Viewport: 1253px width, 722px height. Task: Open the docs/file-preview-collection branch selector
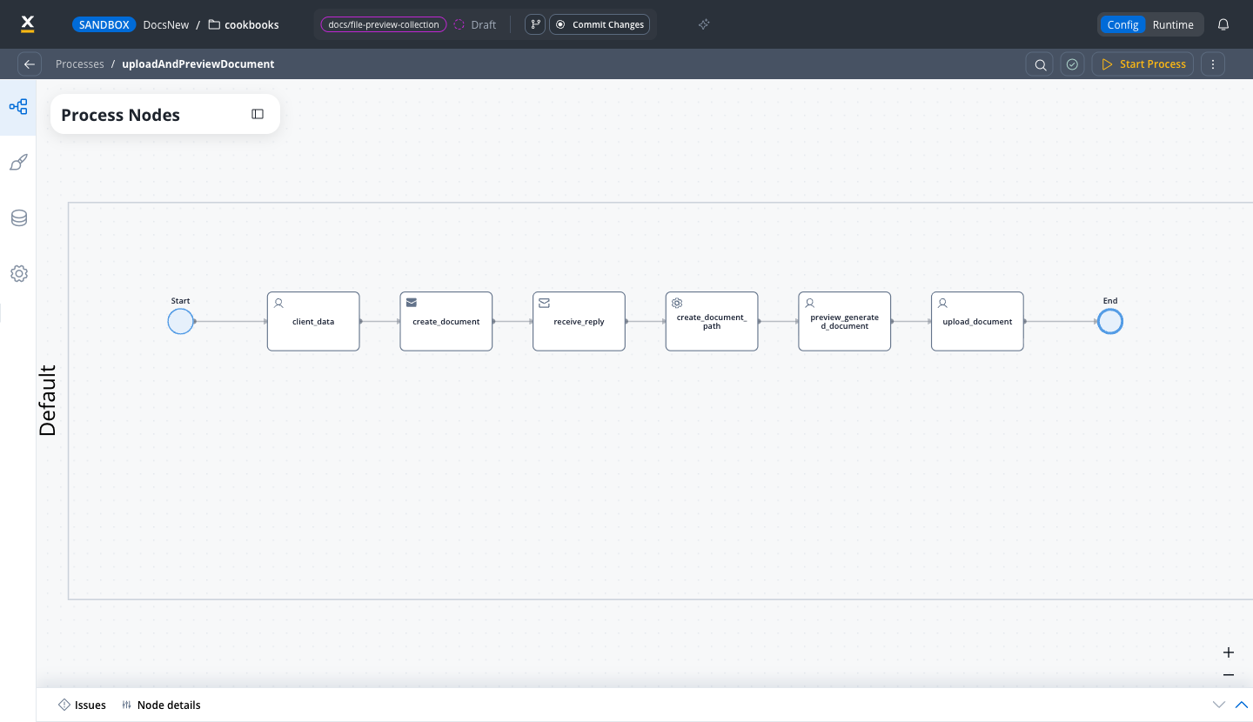pos(384,24)
